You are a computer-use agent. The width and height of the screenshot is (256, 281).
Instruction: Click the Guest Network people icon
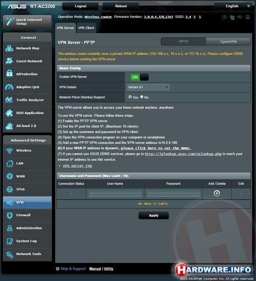pos(9,61)
